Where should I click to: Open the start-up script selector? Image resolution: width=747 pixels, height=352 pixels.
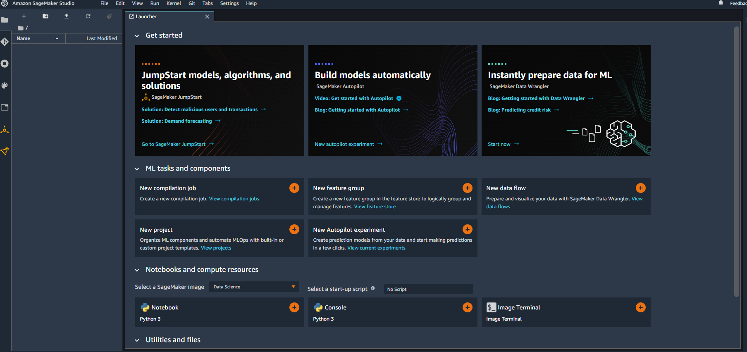point(428,289)
